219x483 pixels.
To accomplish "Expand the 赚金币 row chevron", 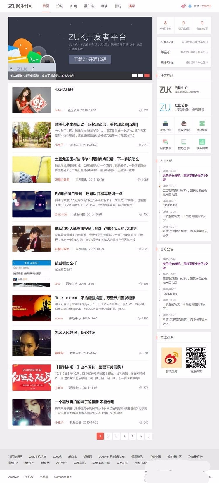I will click(x=207, y=52).
